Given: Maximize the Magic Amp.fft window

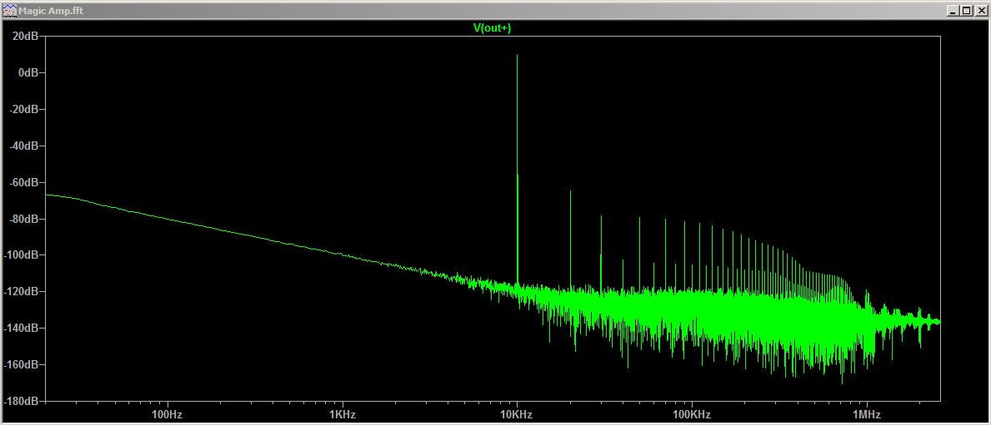Looking at the screenshot, I should click(965, 11).
